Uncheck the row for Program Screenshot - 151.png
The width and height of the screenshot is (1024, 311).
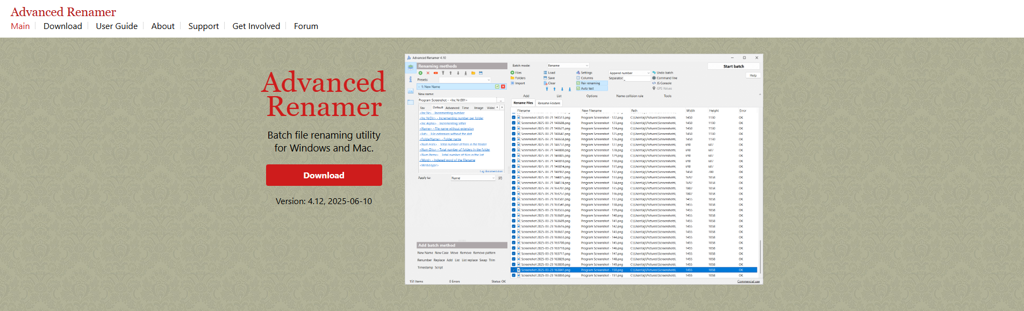click(514, 276)
